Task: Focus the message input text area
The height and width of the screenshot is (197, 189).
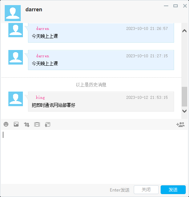Action: tap(94, 157)
